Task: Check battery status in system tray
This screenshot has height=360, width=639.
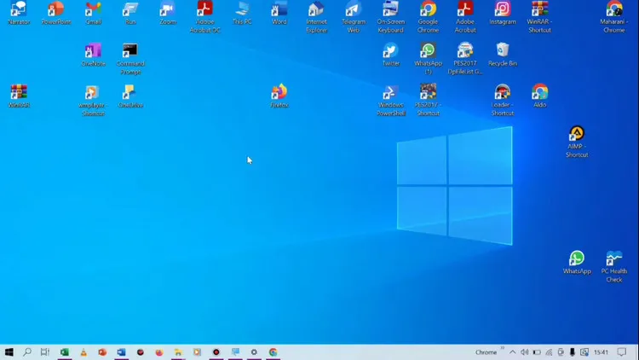Action: coord(537,351)
